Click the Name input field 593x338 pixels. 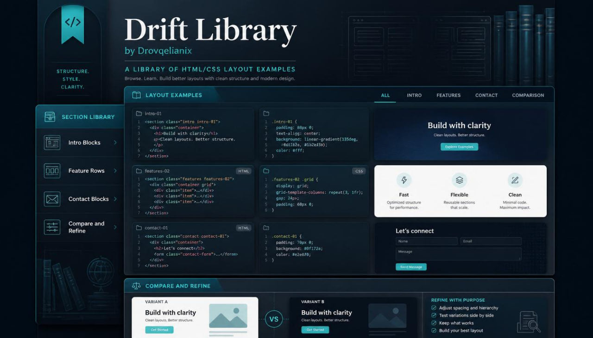pyautogui.click(x=427, y=241)
